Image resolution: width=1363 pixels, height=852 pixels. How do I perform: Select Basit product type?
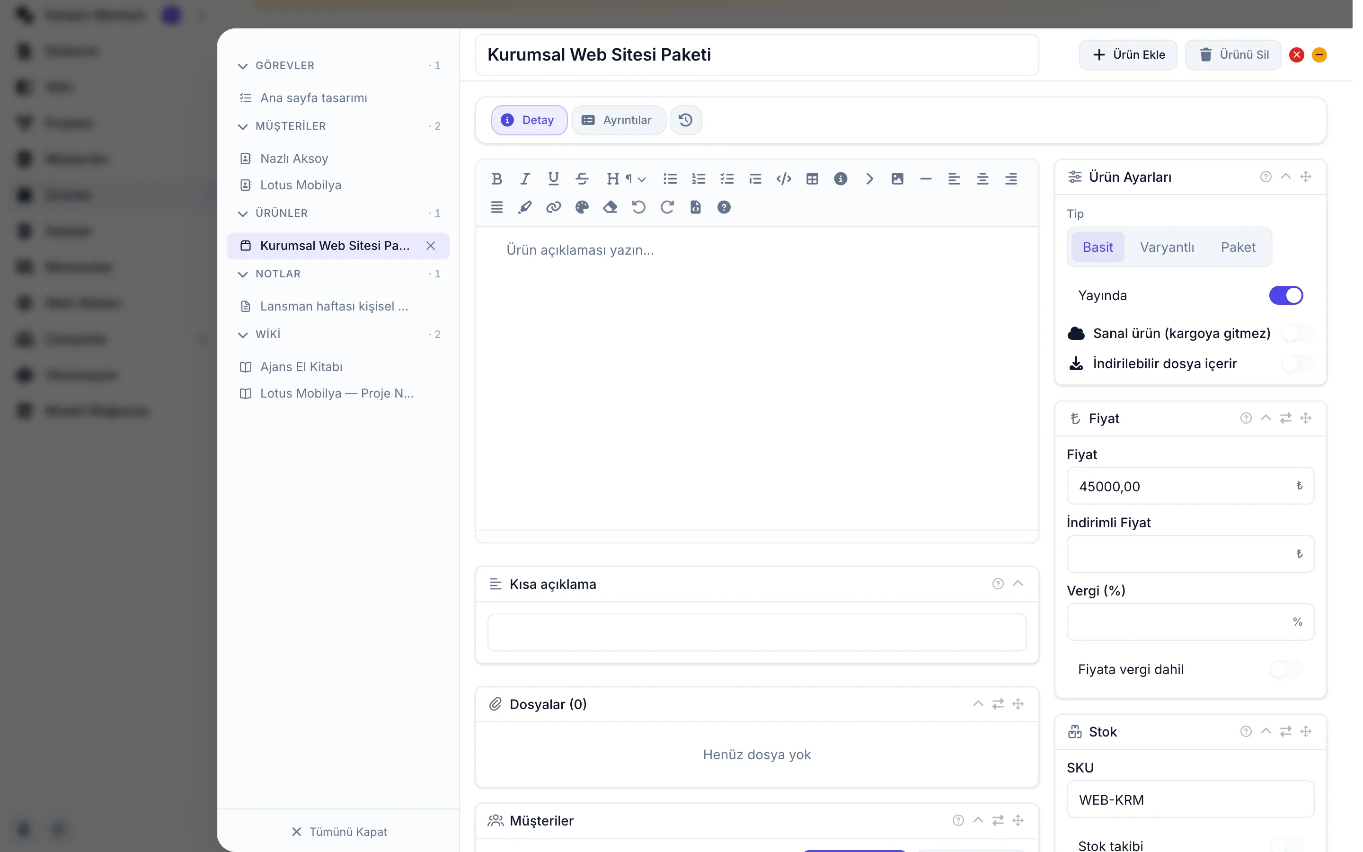[1097, 247]
